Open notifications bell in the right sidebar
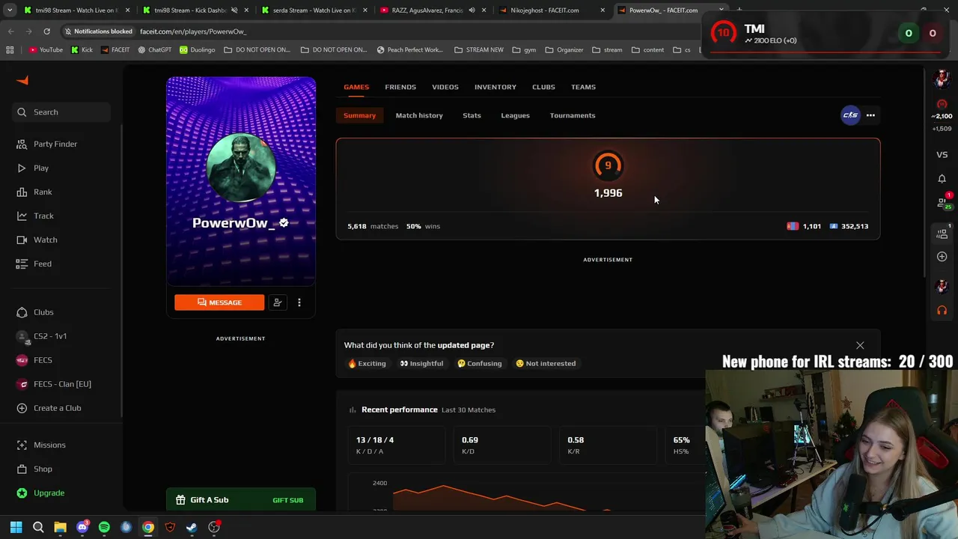Screen dimensions: 958x539 [x=942, y=179]
